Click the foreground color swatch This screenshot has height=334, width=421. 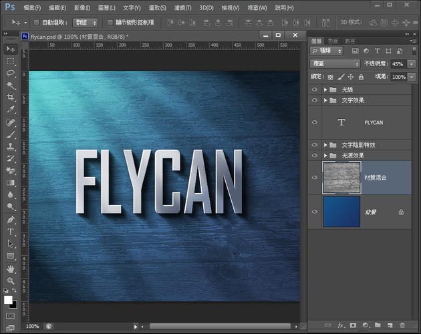8,300
